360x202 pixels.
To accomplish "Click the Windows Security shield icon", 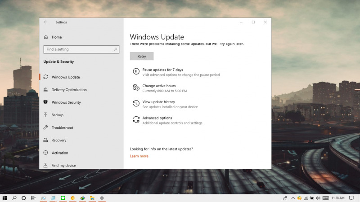I will pyautogui.click(x=45, y=102).
